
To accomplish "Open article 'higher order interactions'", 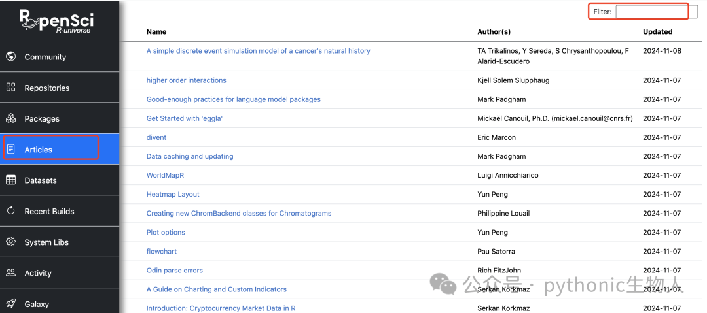I will coord(186,80).
